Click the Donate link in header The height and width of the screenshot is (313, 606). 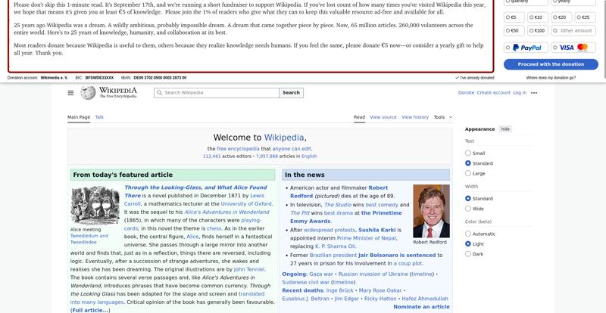pos(466,93)
